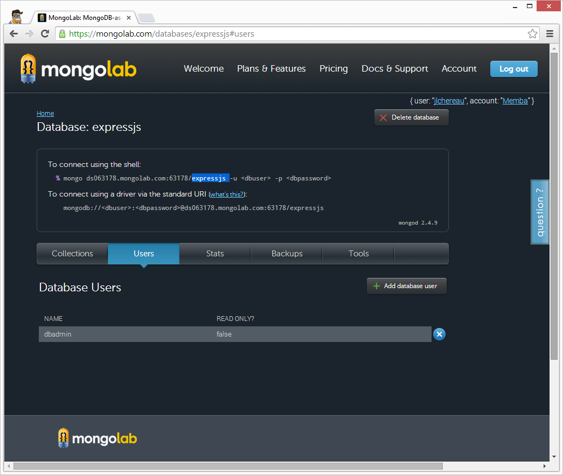
Task: Click the mongodb:// URI connection string
Action: pos(193,208)
